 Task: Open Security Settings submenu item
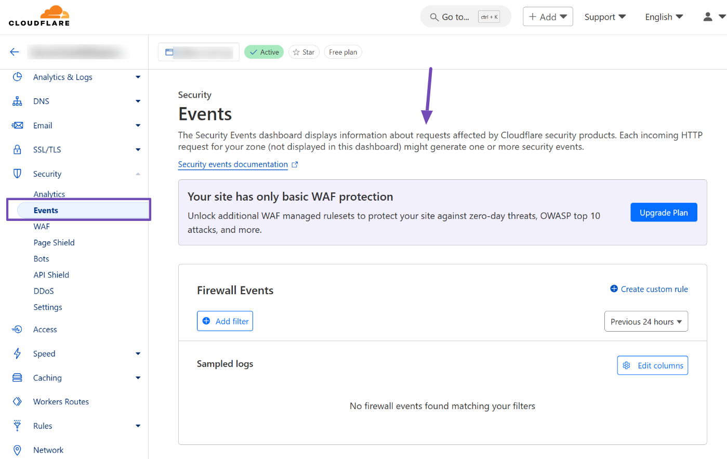(x=48, y=307)
